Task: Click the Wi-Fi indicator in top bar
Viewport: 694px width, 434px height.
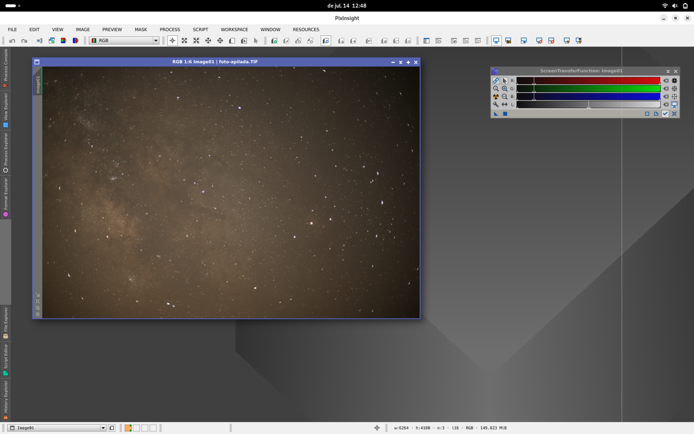Action: (665, 6)
